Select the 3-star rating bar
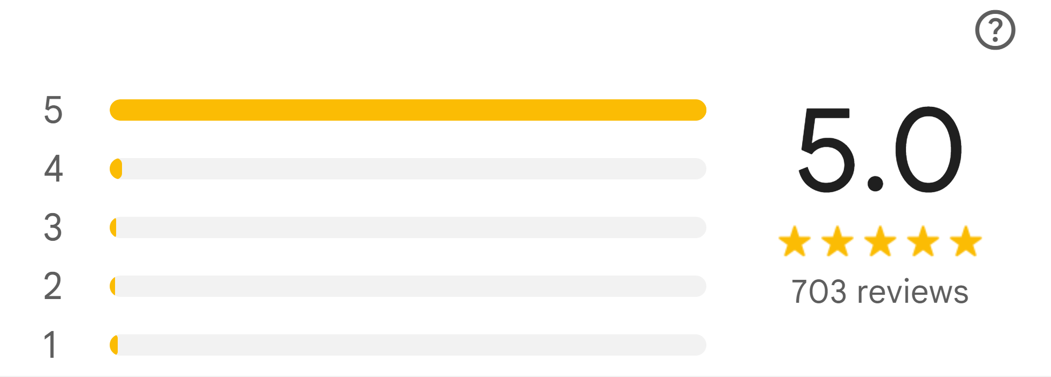This screenshot has width=1051, height=377. (408, 227)
